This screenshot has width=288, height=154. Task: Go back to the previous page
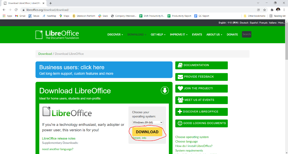click(4, 10)
